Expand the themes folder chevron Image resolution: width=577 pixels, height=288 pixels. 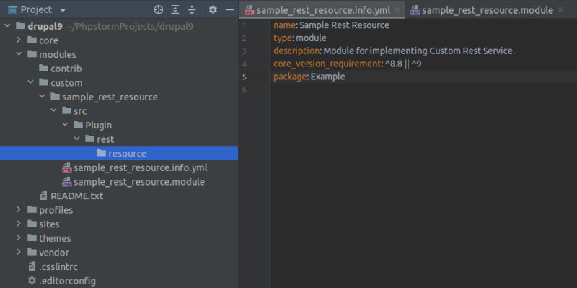point(19,238)
